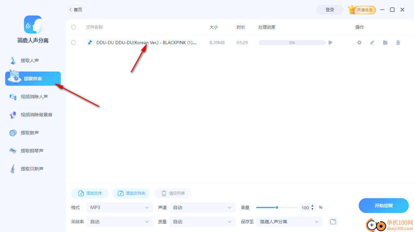
Task: Delete the file with the trash icon
Action: click(398, 43)
